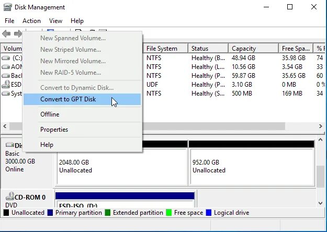Click the Logical drive legend swatch
Screen dimensions: 327x232
click(x=209, y=213)
